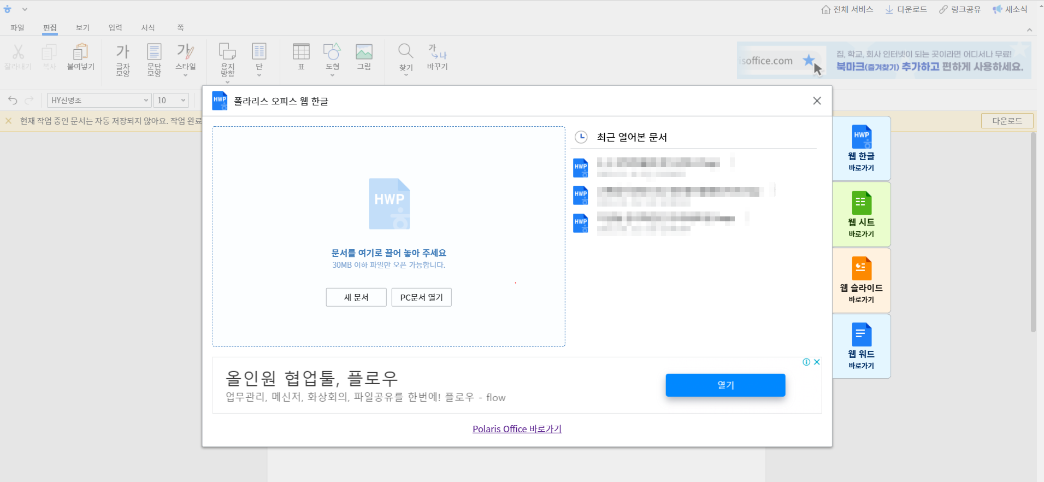Open Paragraph Shape (문단 모양) tool
The width and height of the screenshot is (1044, 482).
(x=155, y=60)
